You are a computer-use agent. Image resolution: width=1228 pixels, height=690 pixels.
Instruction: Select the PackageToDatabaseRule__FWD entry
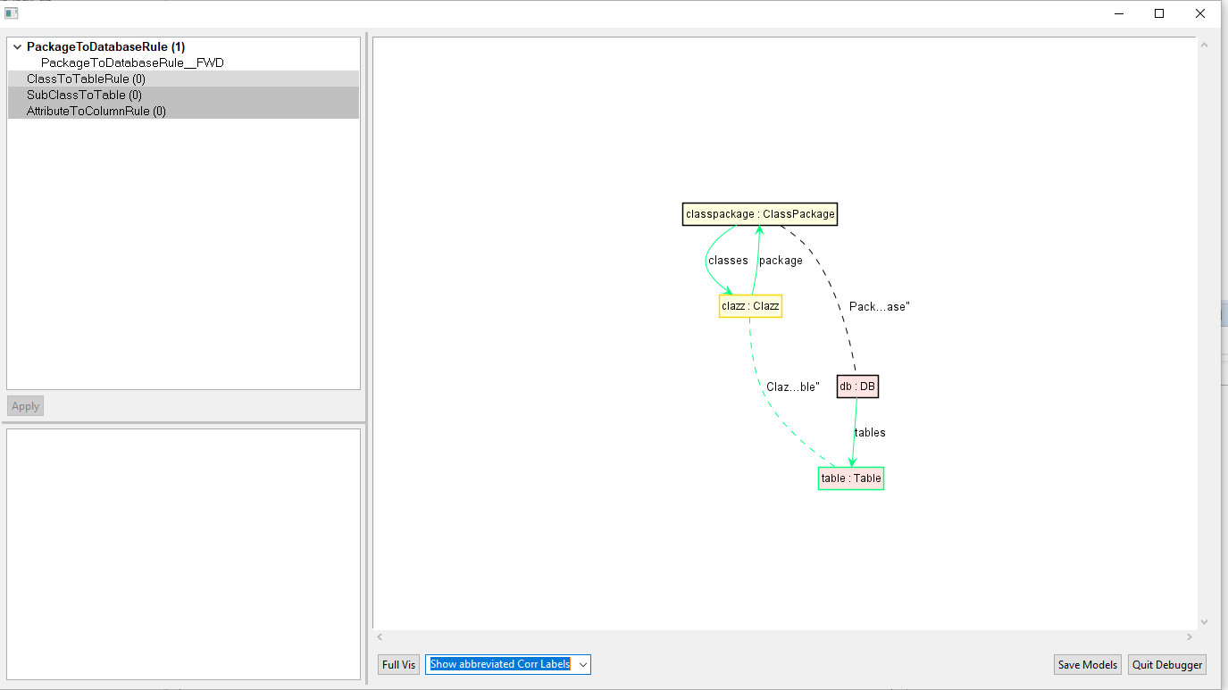(134, 62)
